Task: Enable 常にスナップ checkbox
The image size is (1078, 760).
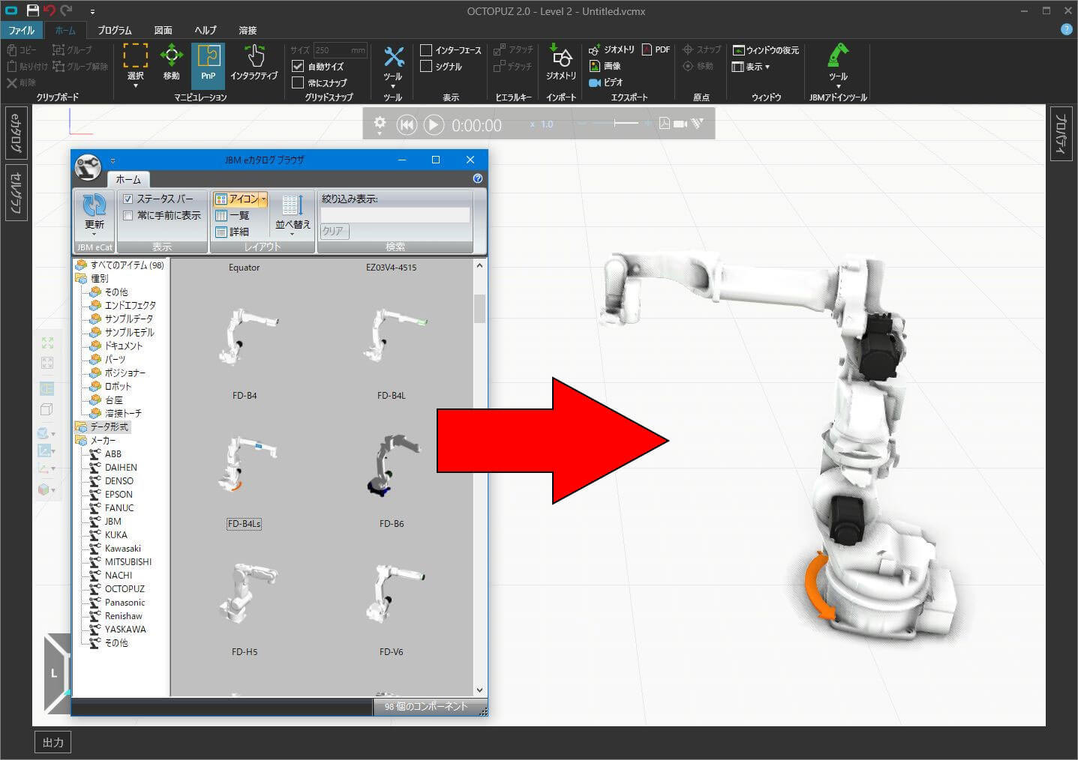Action: coord(299,82)
